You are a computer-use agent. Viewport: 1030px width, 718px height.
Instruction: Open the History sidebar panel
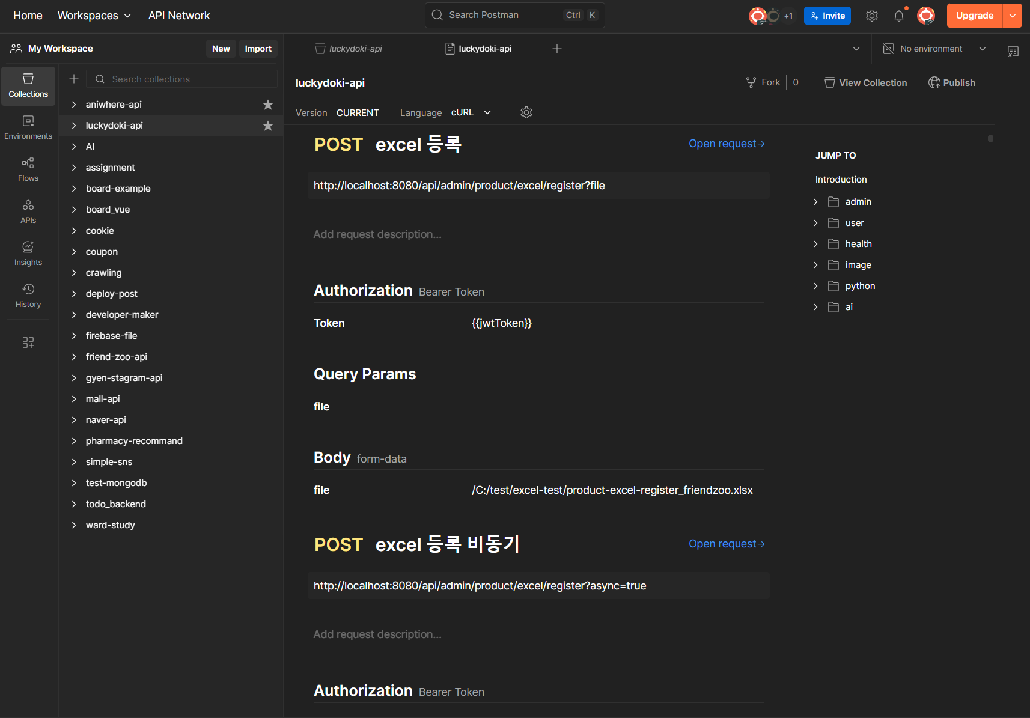click(x=28, y=296)
